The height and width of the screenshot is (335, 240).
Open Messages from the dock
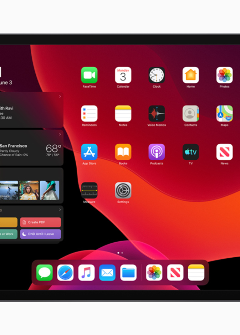point(45,273)
